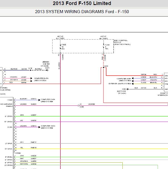This screenshot has width=168, height=169.
Task: Click the "VIO/RED" label right of C248
Action: [92, 104]
